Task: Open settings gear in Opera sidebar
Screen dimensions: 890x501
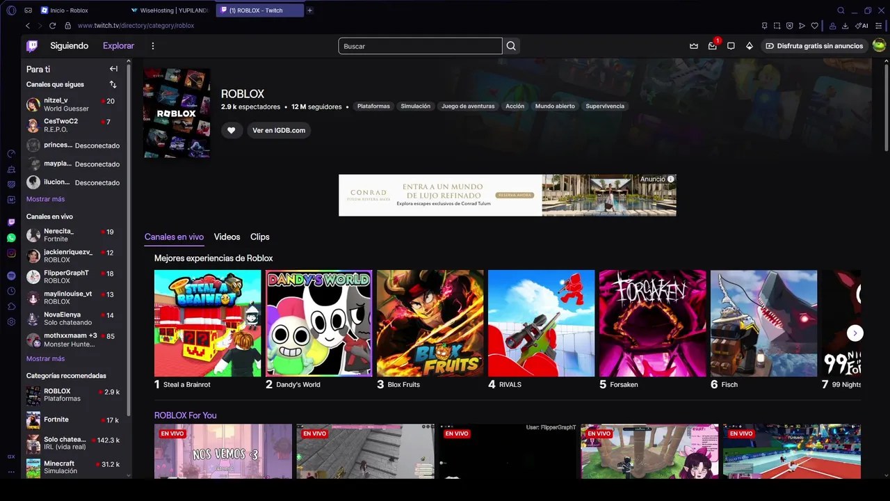Action: pyautogui.click(x=11, y=322)
